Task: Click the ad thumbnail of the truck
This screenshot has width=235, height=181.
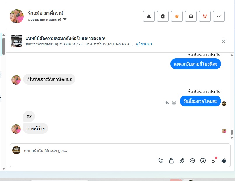Action: point(17,41)
